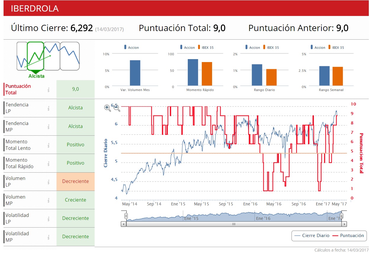Screen dimensions: 370x253
Task: Click the Cálculos a fecha footer text
Action: coord(341,250)
